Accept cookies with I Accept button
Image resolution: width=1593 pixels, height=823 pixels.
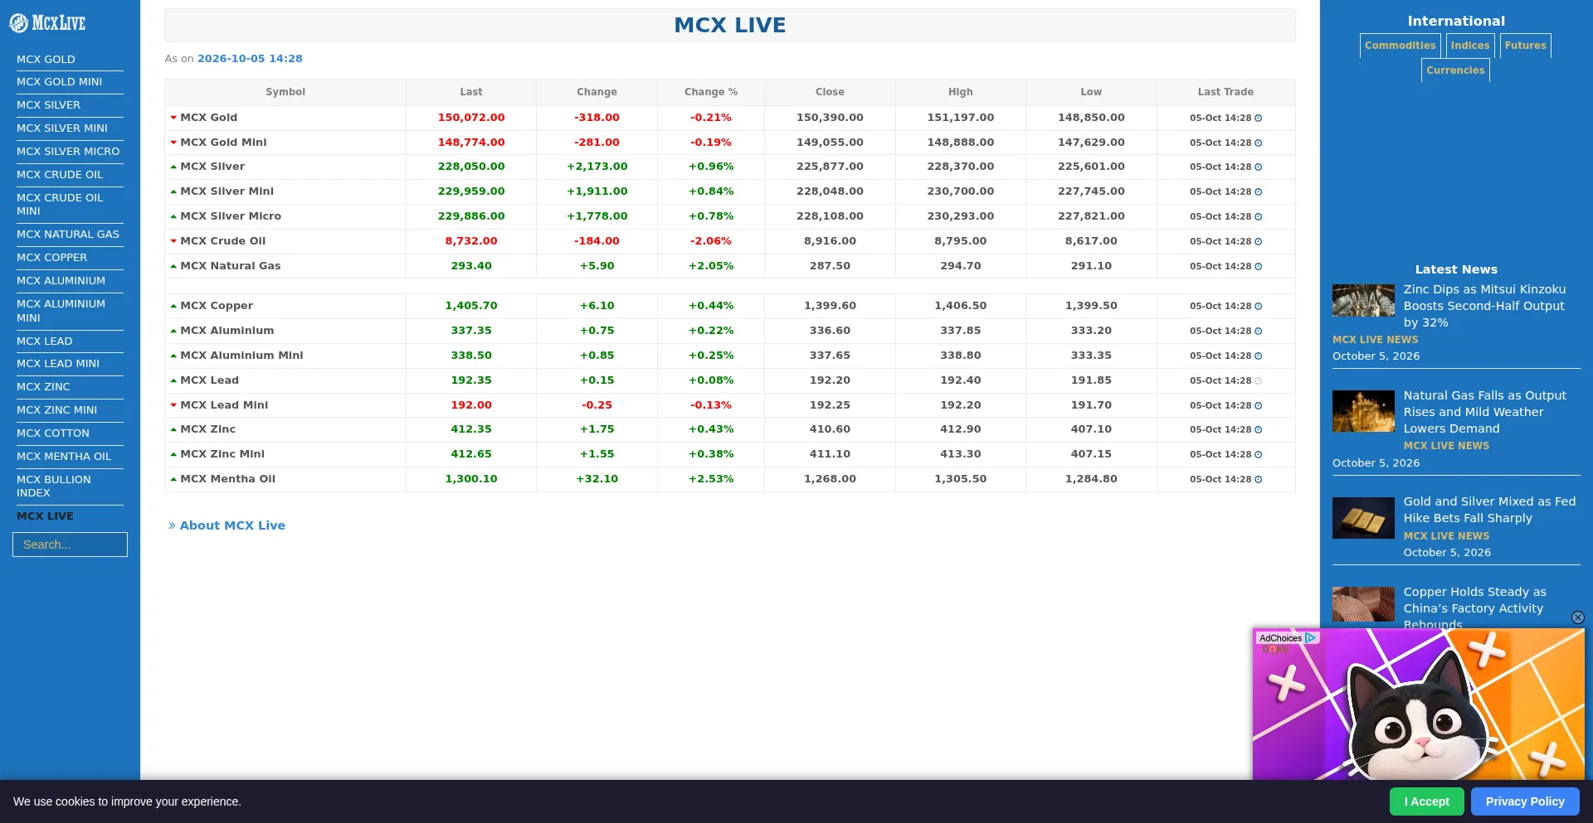(x=1426, y=801)
